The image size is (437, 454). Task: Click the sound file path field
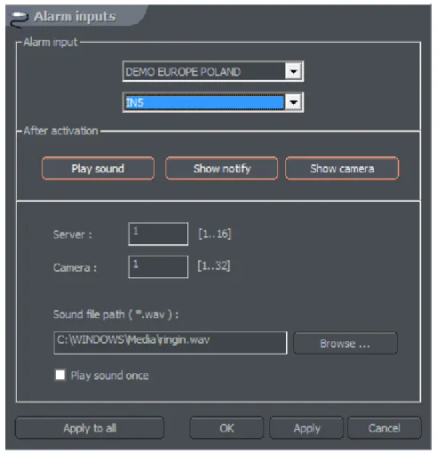171,343
